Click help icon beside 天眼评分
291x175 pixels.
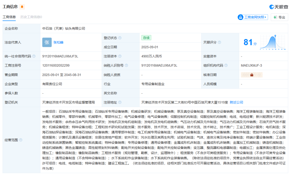coord(219,42)
